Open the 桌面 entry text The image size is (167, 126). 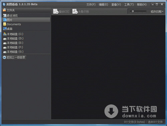coord(10,29)
